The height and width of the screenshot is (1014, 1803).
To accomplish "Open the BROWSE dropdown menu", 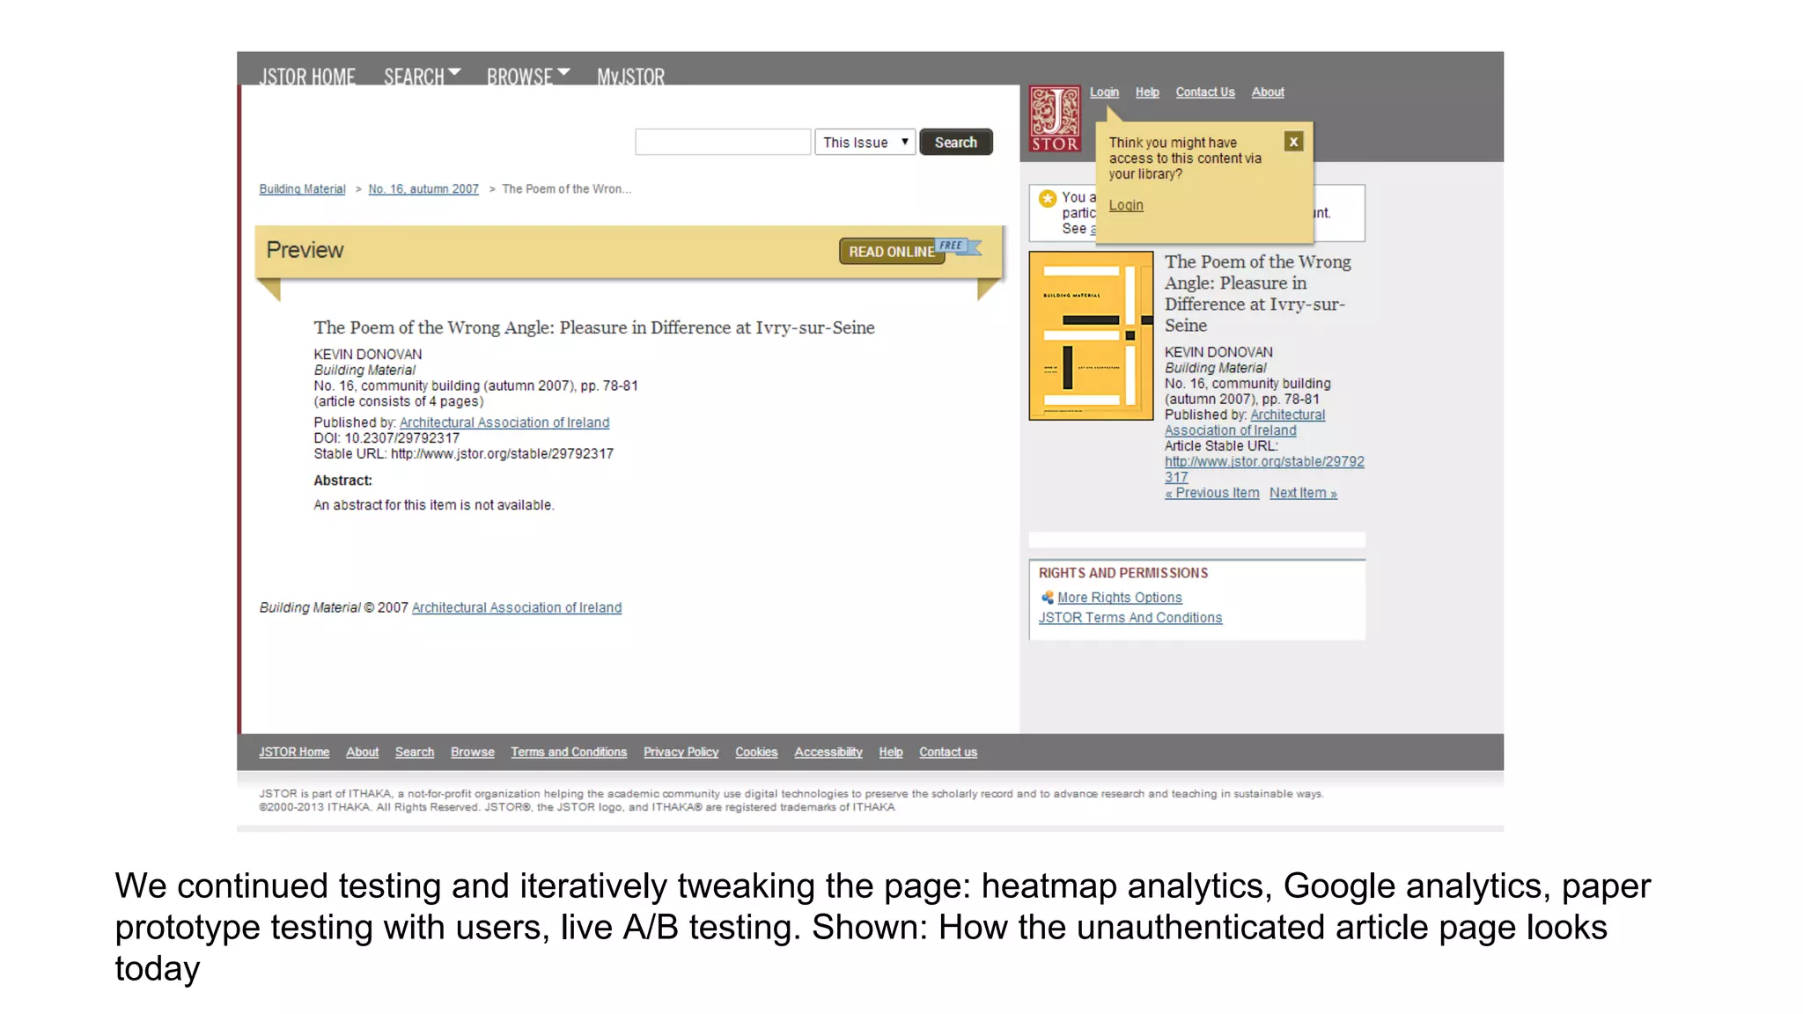I will 528,77.
